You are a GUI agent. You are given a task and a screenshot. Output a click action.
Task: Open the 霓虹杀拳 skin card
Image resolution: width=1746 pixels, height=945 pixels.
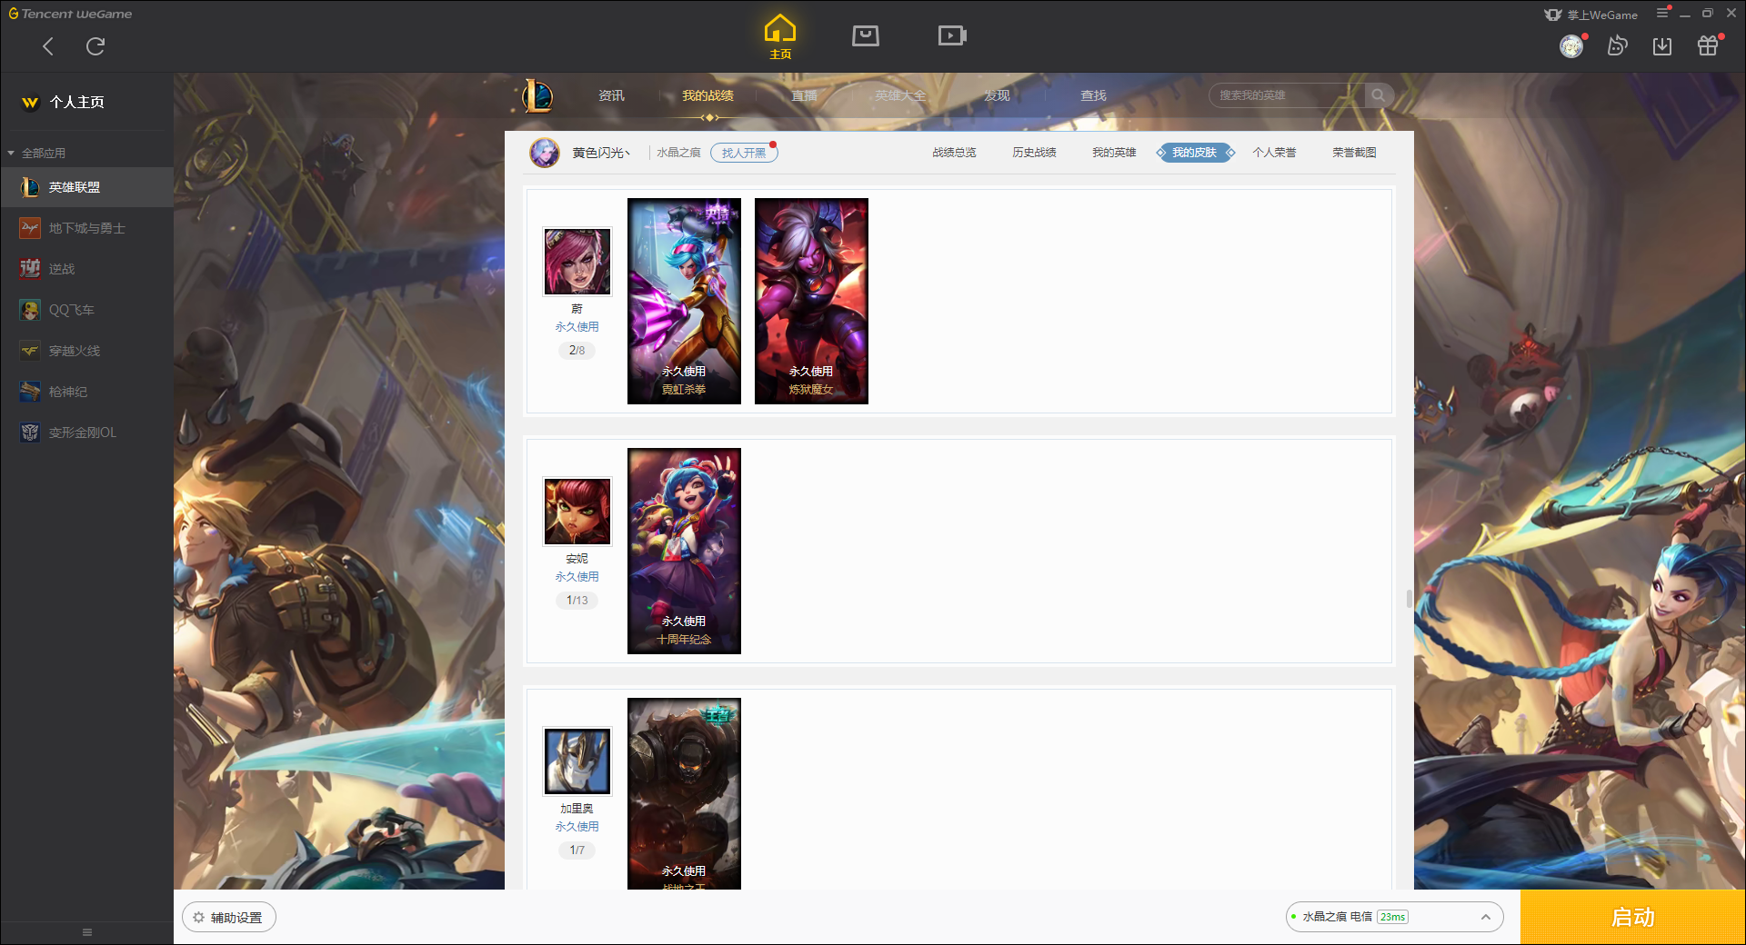tap(684, 301)
